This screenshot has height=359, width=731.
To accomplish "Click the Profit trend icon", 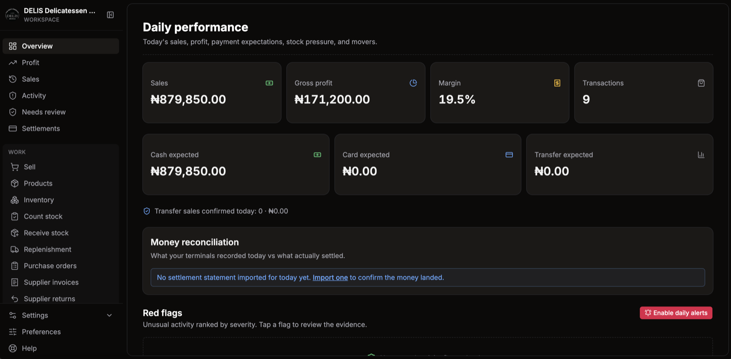I will 13,63.
